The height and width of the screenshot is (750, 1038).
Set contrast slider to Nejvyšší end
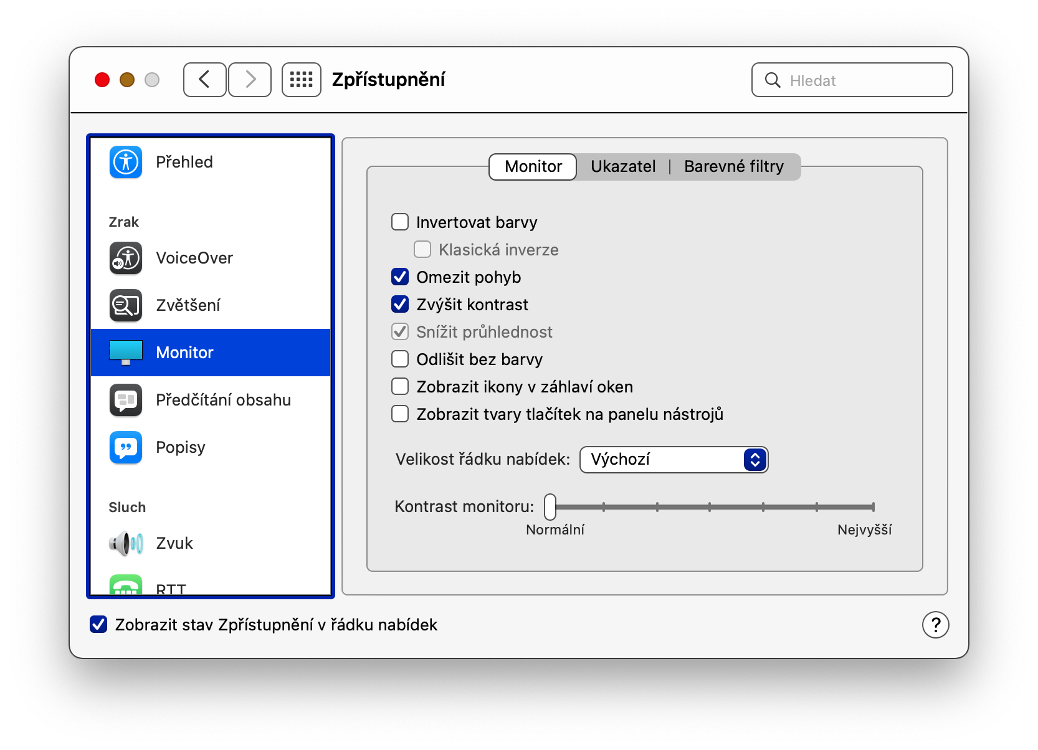874,507
